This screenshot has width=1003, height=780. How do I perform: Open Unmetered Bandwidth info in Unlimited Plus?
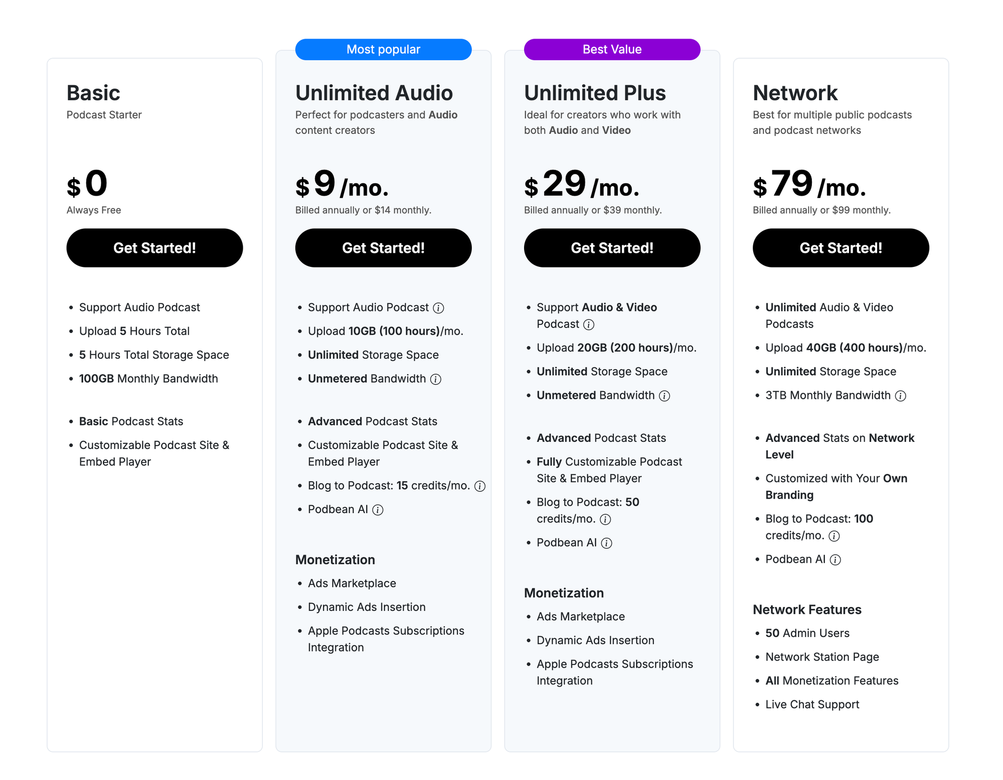click(x=664, y=396)
